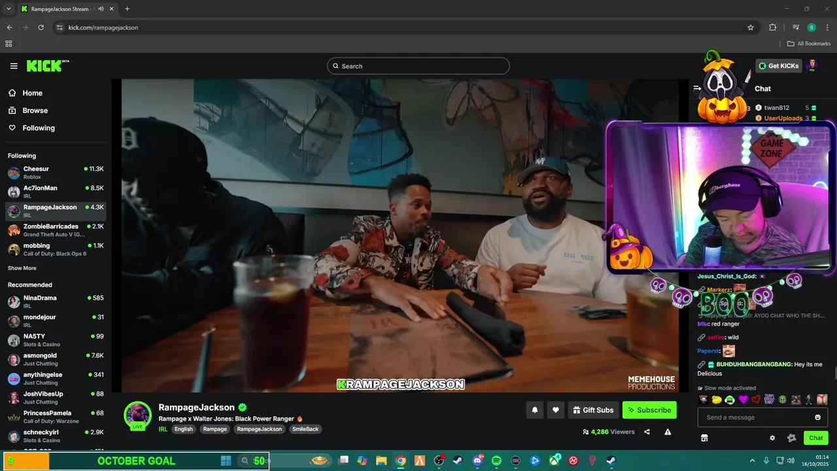The height and width of the screenshot is (471, 837).
Task: Open channel shop icon below chat
Action: [704, 438]
